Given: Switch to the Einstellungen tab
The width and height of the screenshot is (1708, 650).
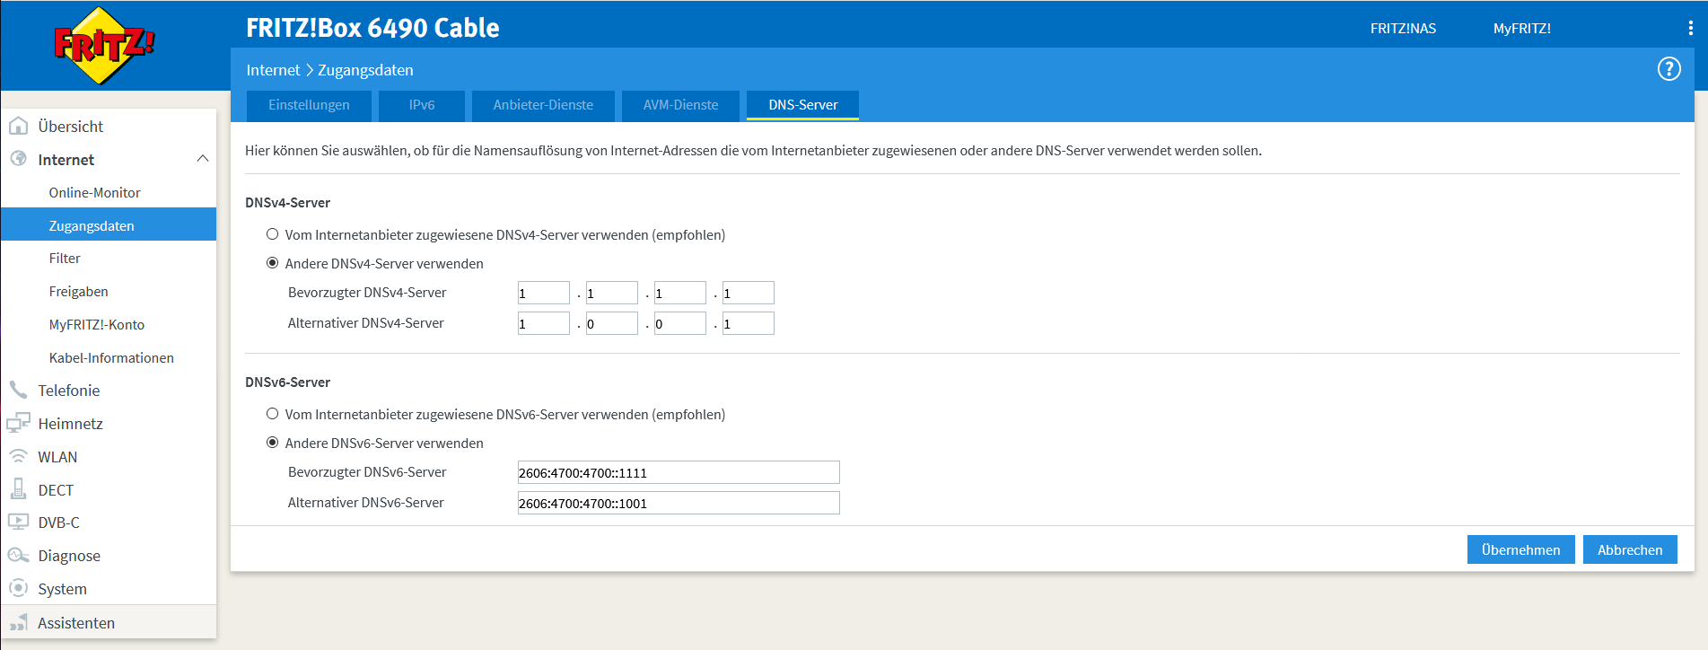Looking at the screenshot, I should click(x=309, y=105).
